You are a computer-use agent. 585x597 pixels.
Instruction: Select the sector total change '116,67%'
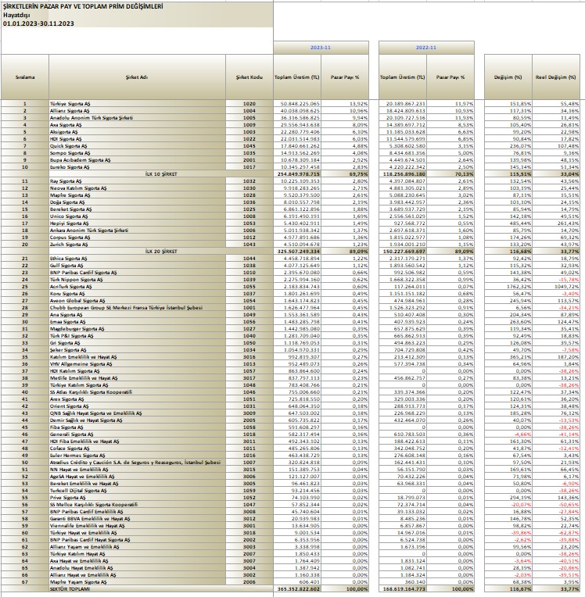[x=508, y=589]
